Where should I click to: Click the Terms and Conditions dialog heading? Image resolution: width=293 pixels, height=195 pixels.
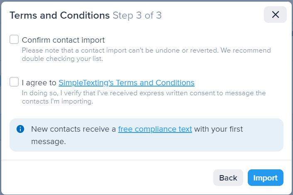(x=60, y=15)
